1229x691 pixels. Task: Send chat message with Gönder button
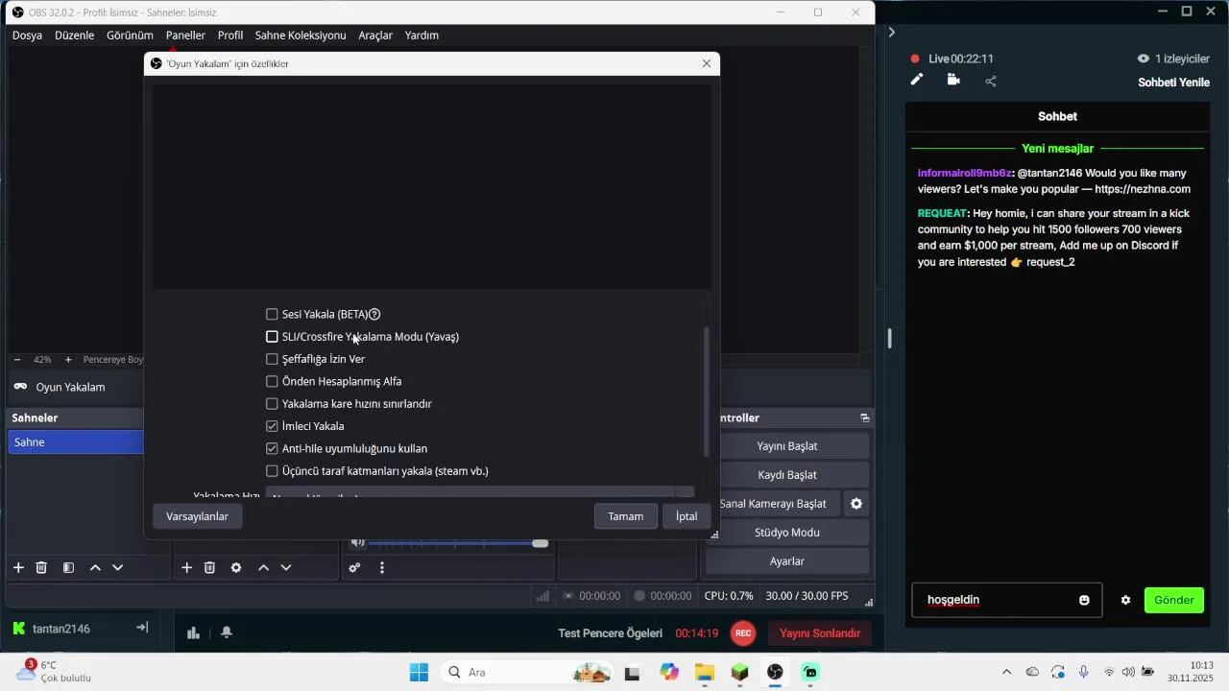click(1173, 600)
